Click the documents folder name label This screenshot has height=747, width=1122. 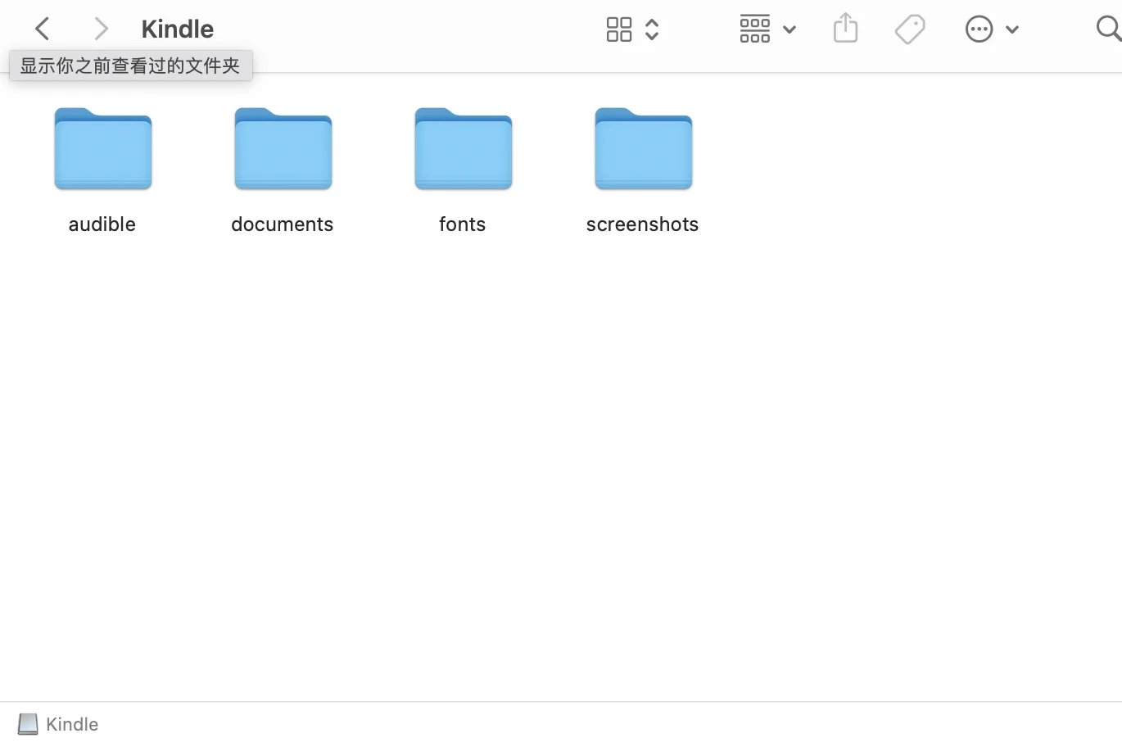point(283,224)
